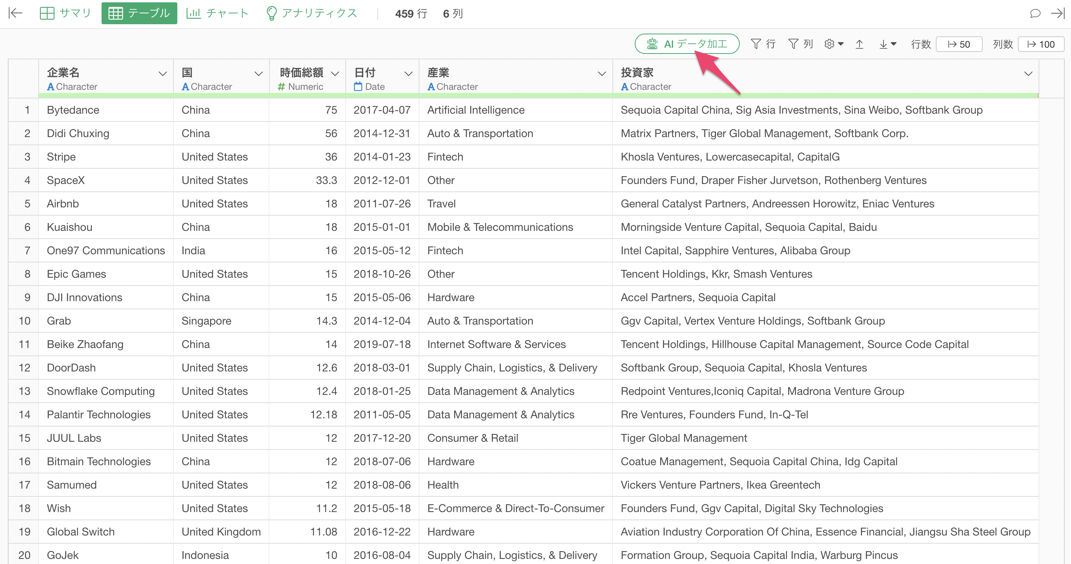This screenshot has width=1071, height=564.
Task: Expand the 投資家 column menu
Action: (1028, 74)
